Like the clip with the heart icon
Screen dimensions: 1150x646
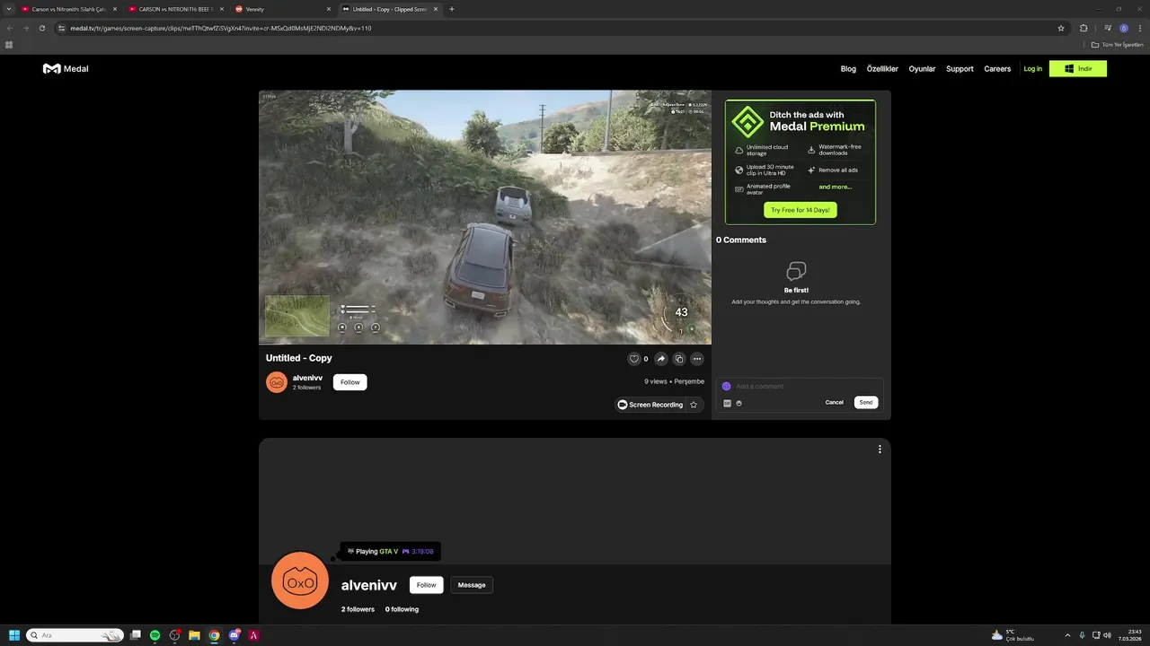point(634,359)
